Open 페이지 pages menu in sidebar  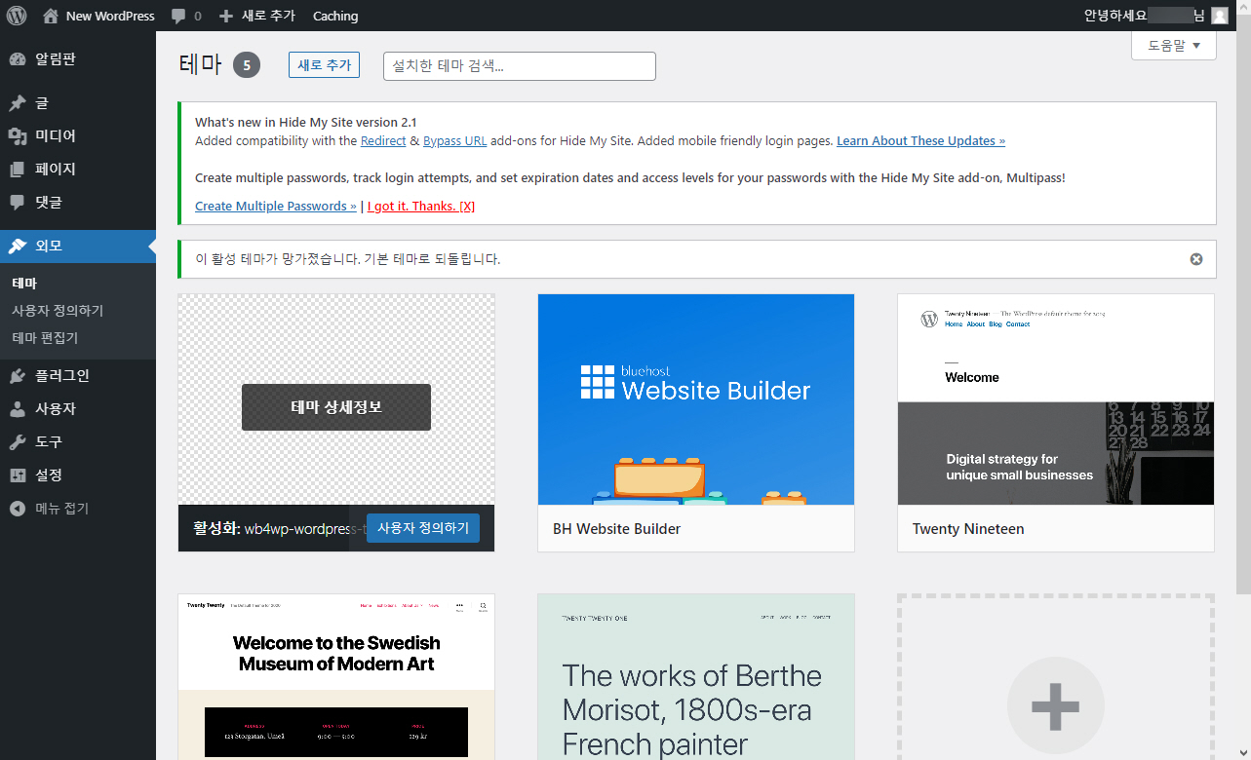tap(78, 169)
